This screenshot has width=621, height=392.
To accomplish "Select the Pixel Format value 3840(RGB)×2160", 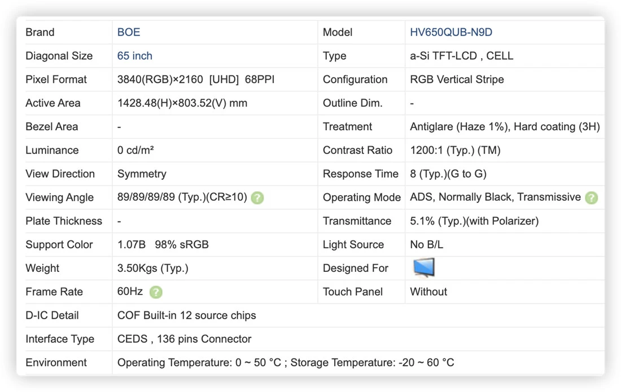I will click(x=160, y=80).
